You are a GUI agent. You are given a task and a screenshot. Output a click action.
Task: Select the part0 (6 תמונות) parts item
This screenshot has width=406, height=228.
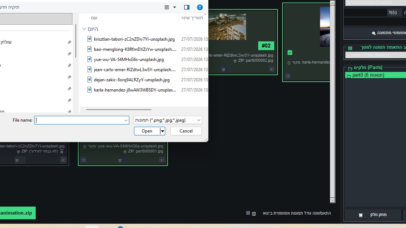[x=375, y=75]
